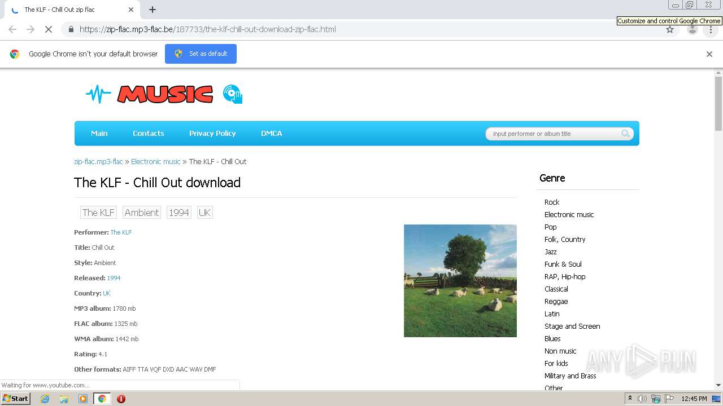Select the Military and Brass genre
The image size is (723, 406).
coord(570,376)
